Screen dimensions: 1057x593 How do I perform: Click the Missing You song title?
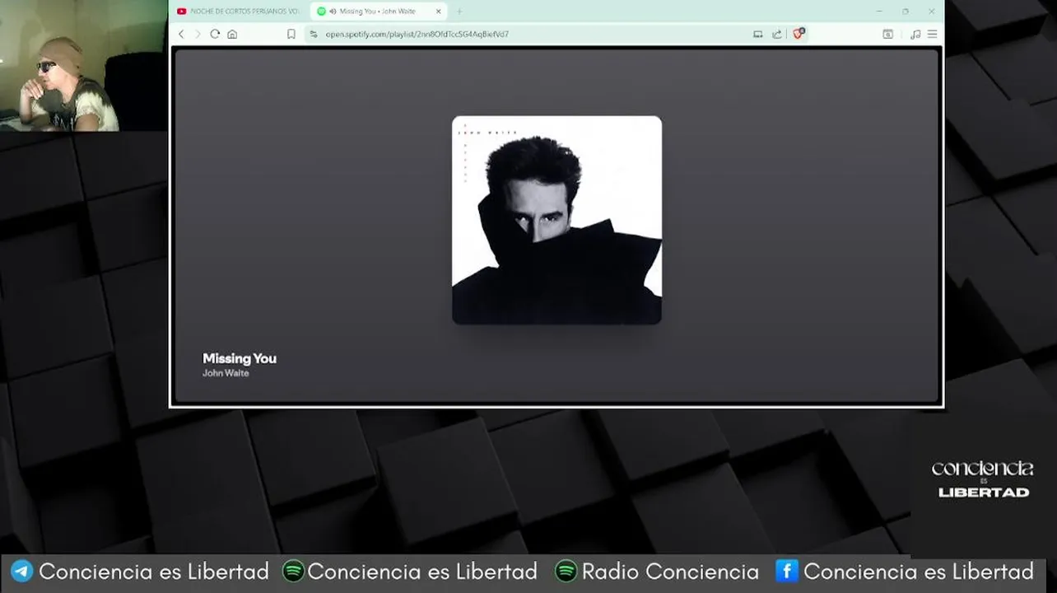click(x=240, y=358)
